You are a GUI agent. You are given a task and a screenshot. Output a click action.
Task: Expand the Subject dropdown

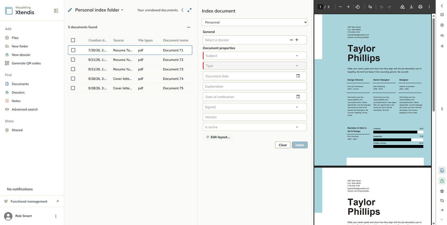(x=255, y=56)
